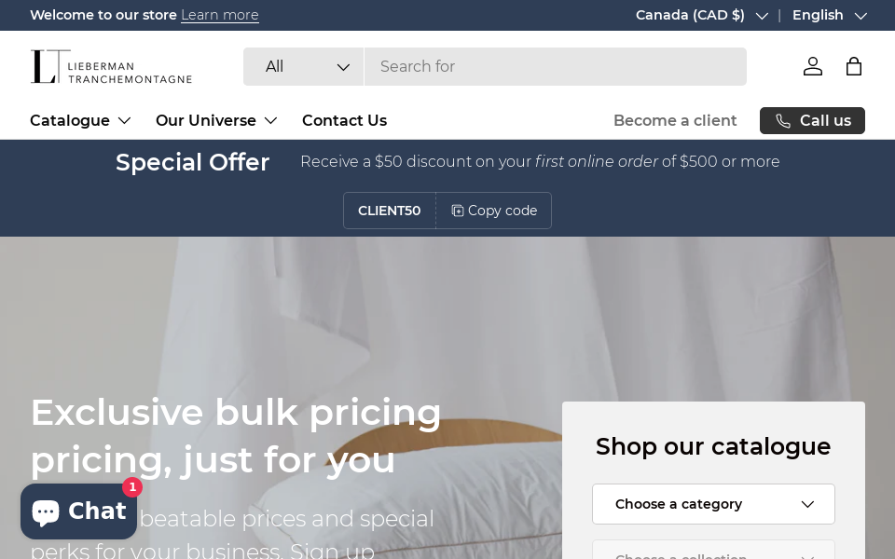Expand the Canada (CAD $) country selector
The image size is (895, 559).
point(701,16)
